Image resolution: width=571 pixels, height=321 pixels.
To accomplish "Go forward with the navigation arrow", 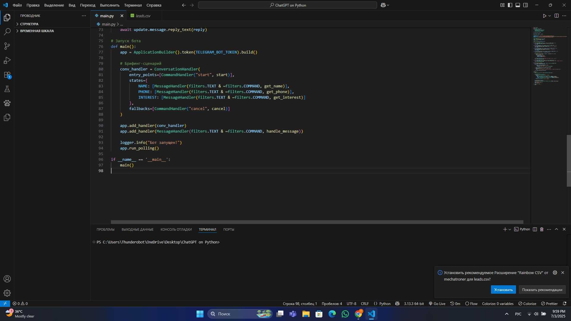I will pos(192,5).
